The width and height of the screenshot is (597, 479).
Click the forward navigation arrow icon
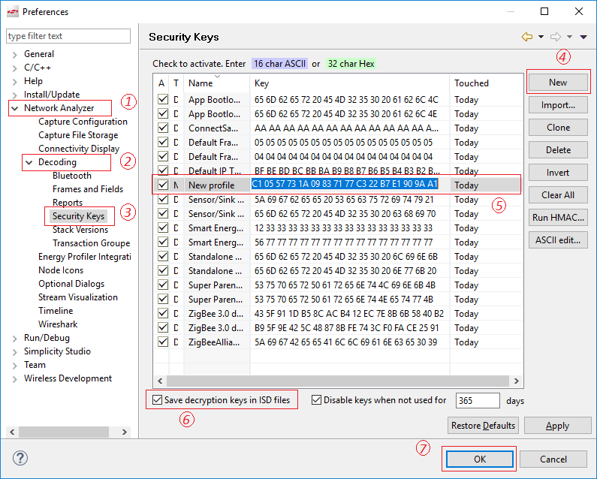[556, 37]
